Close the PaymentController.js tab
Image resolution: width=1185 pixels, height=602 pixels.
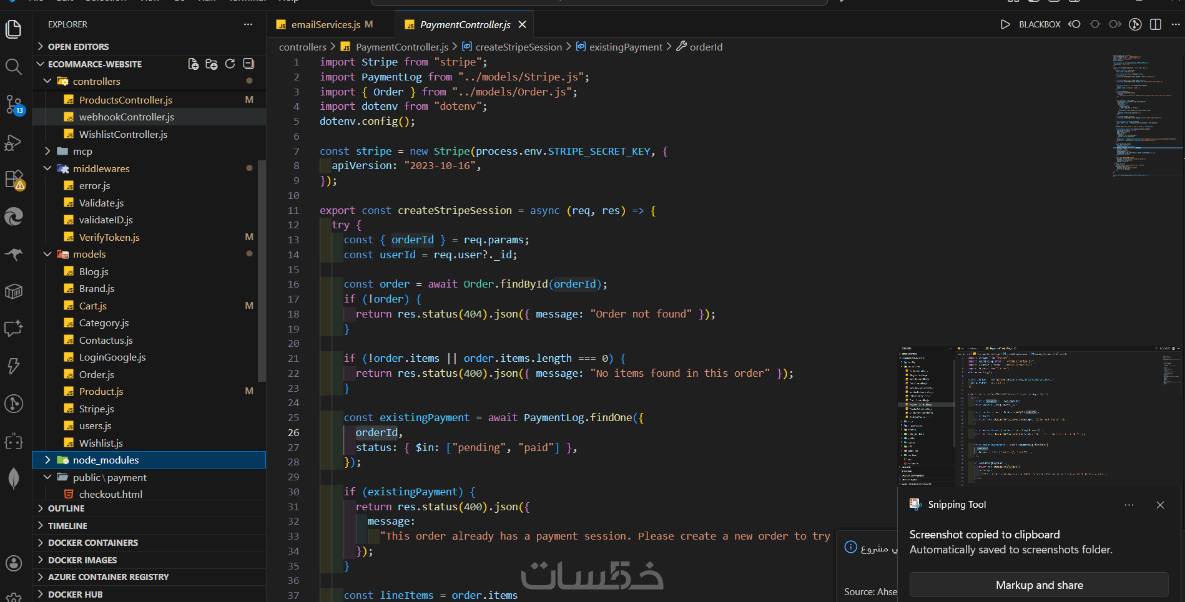click(523, 24)
